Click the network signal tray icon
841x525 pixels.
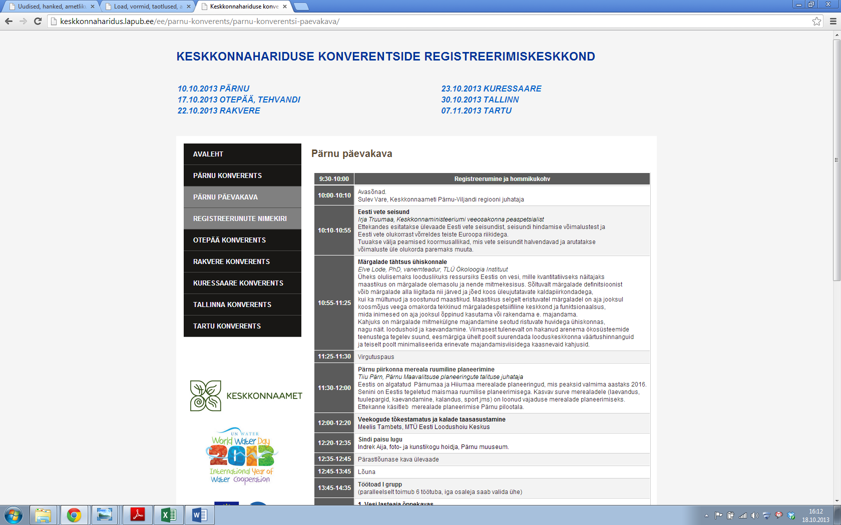pyautogui.click(x=743, y=515)
